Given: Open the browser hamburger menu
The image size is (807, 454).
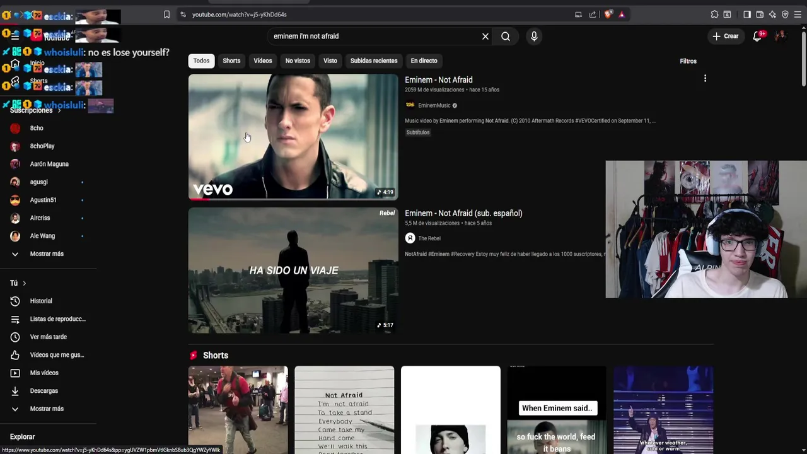Looking at the screenshot, I should [x=798, y=15].
